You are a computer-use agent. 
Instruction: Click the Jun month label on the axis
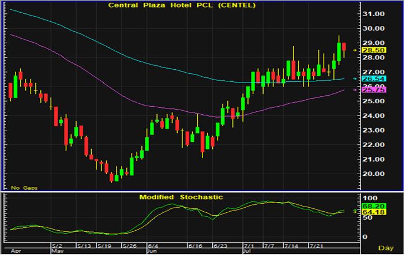click(x=152, y=252)
